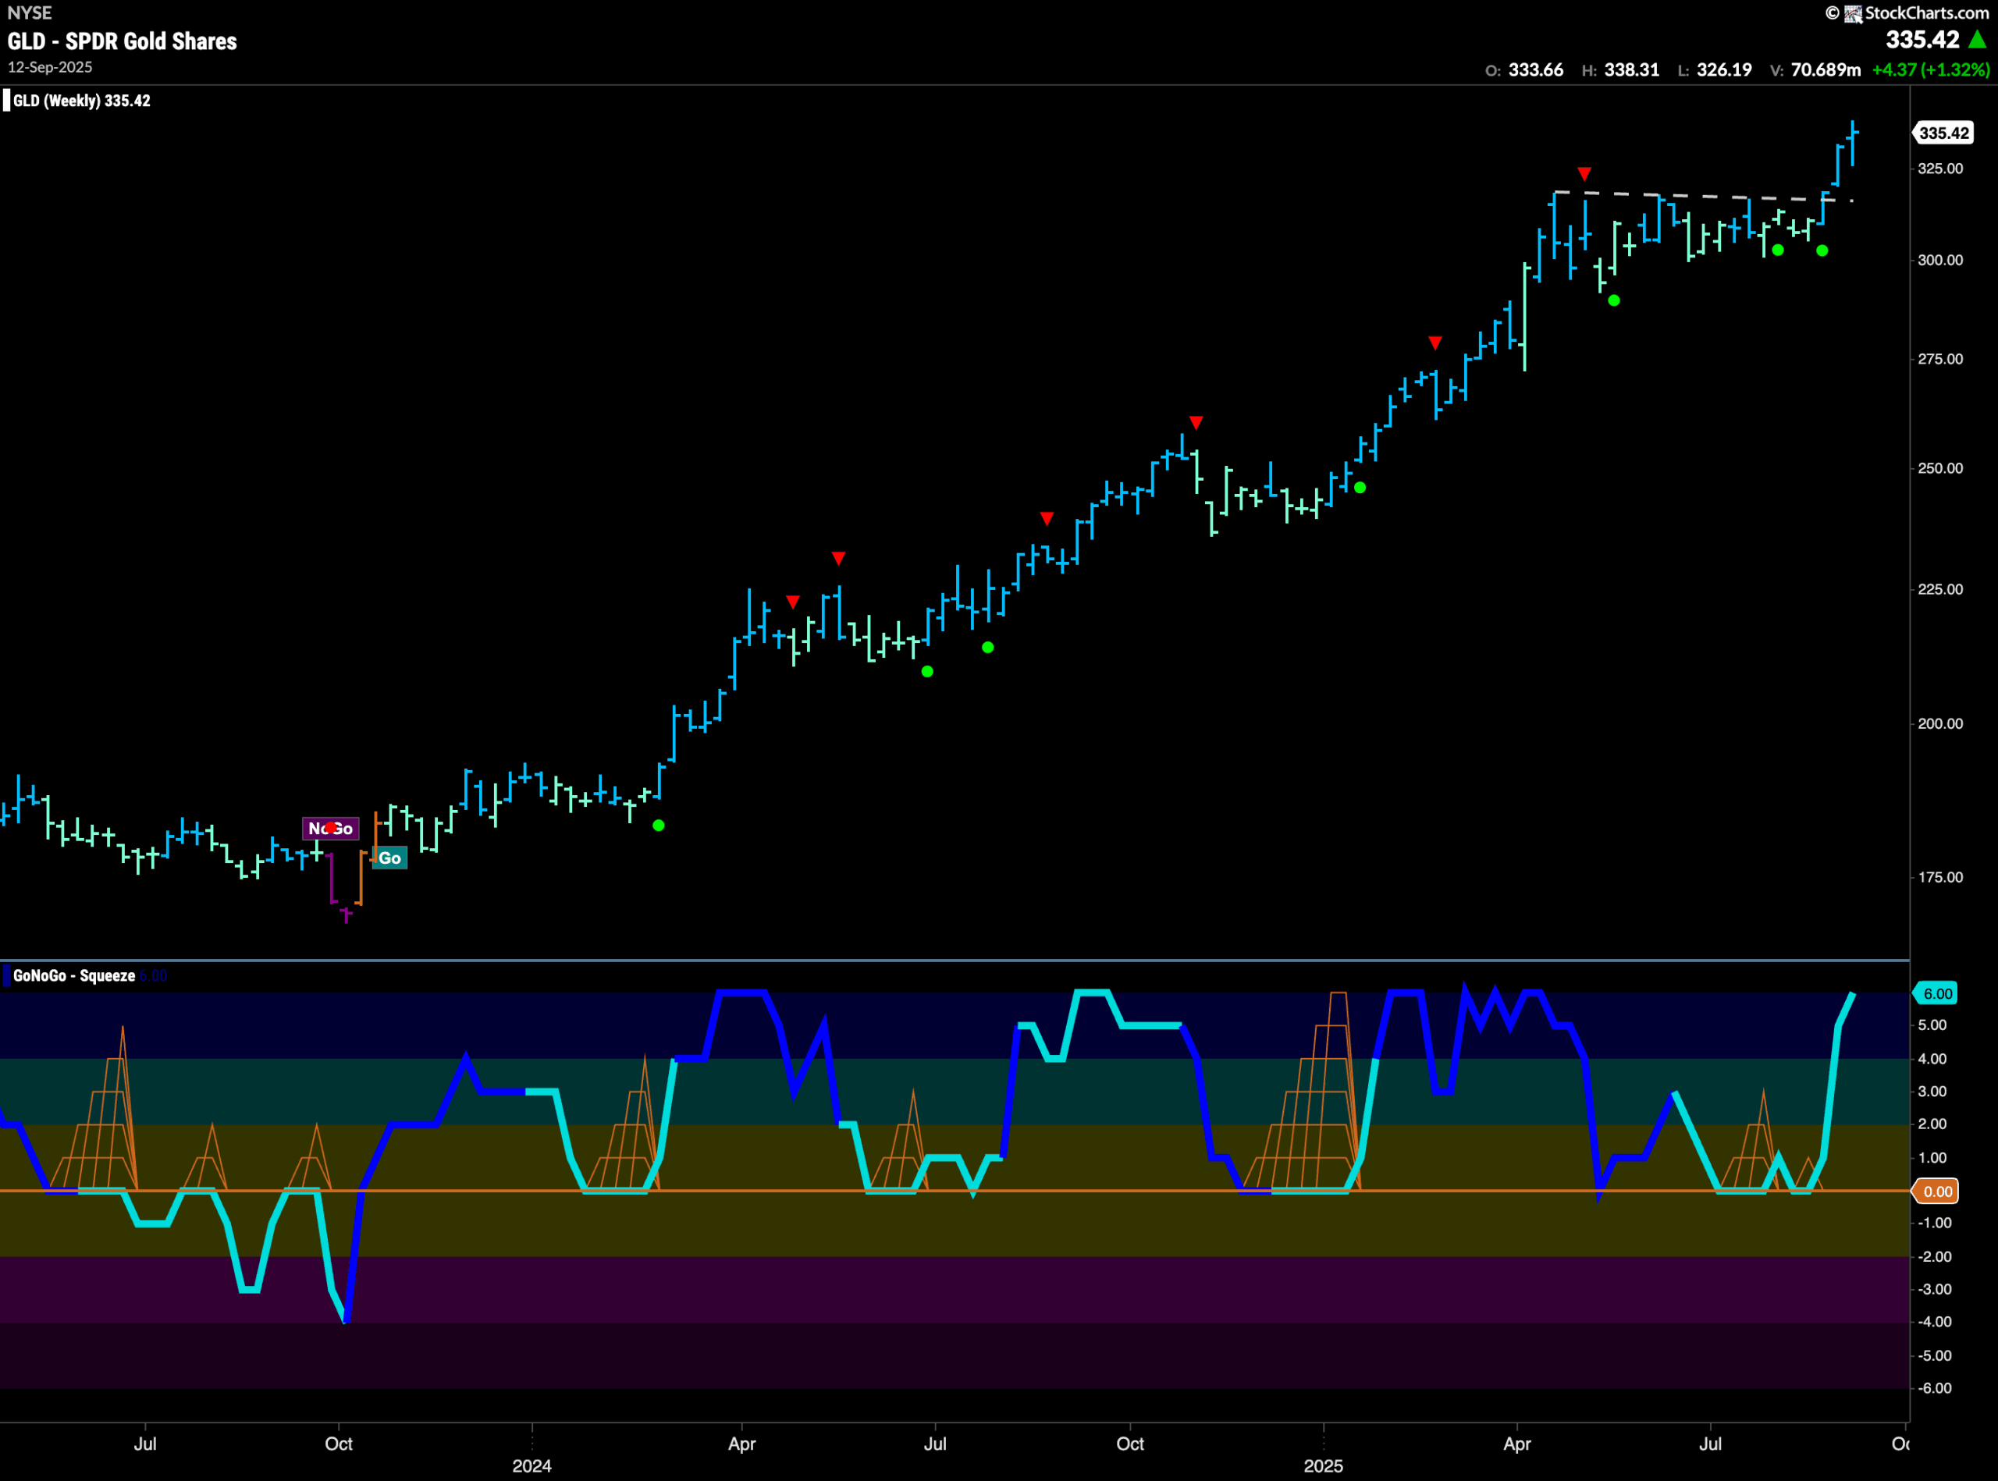Click the red triangle near 222 in April 2024
1998x1481 pixels.
pos(793,602)
